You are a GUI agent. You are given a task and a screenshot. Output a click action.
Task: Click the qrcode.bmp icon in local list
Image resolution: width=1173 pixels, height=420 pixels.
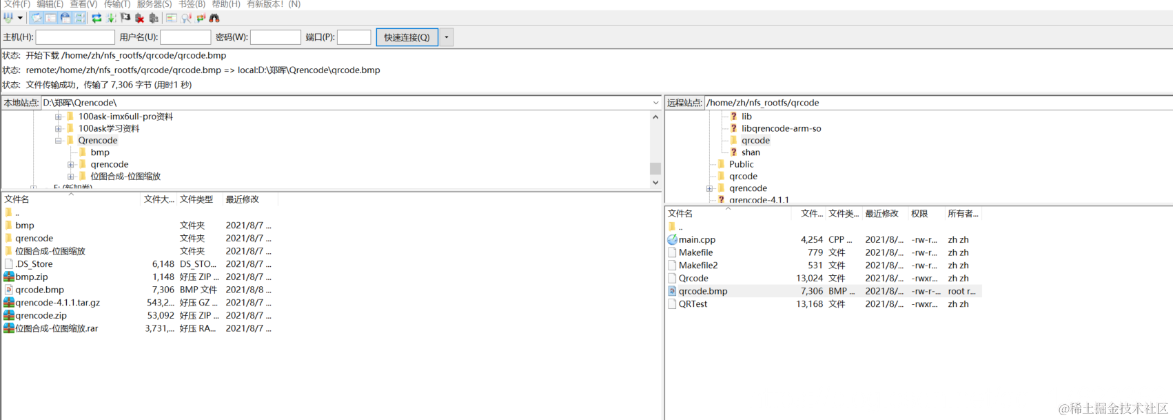tap(9, 290)
